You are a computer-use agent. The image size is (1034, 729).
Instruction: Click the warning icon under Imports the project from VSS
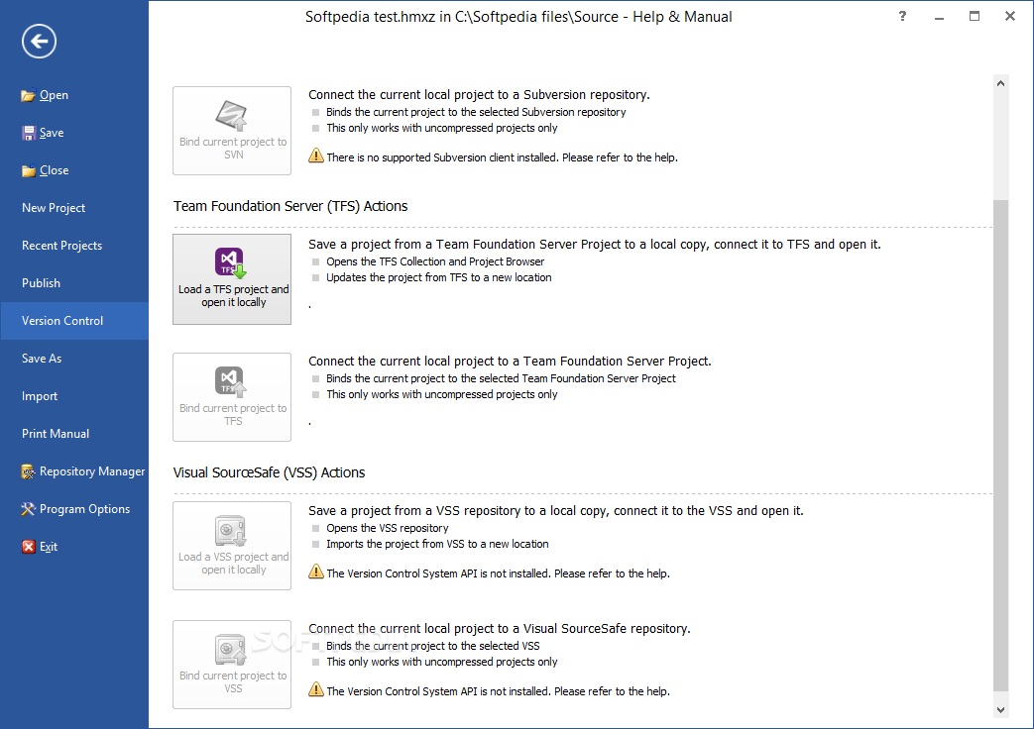(x=316, y=573)
